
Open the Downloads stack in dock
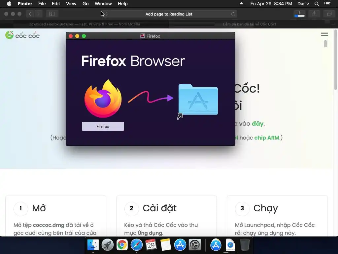coord(230,245)
